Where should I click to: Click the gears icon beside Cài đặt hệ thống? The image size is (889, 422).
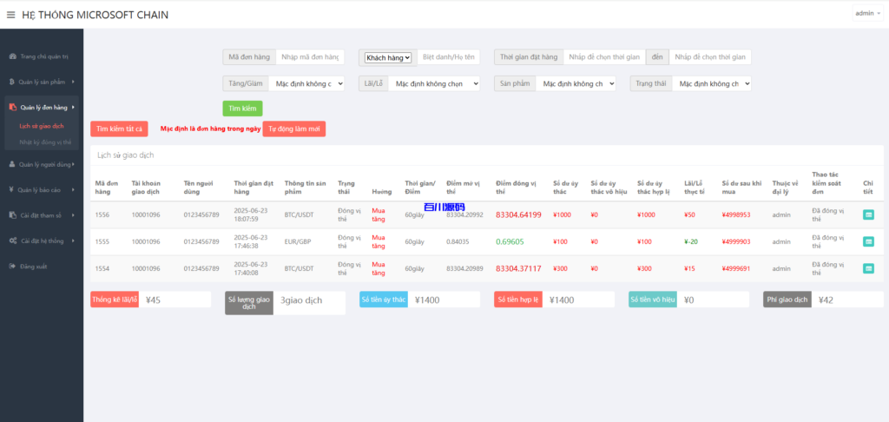tap(12, 241)
